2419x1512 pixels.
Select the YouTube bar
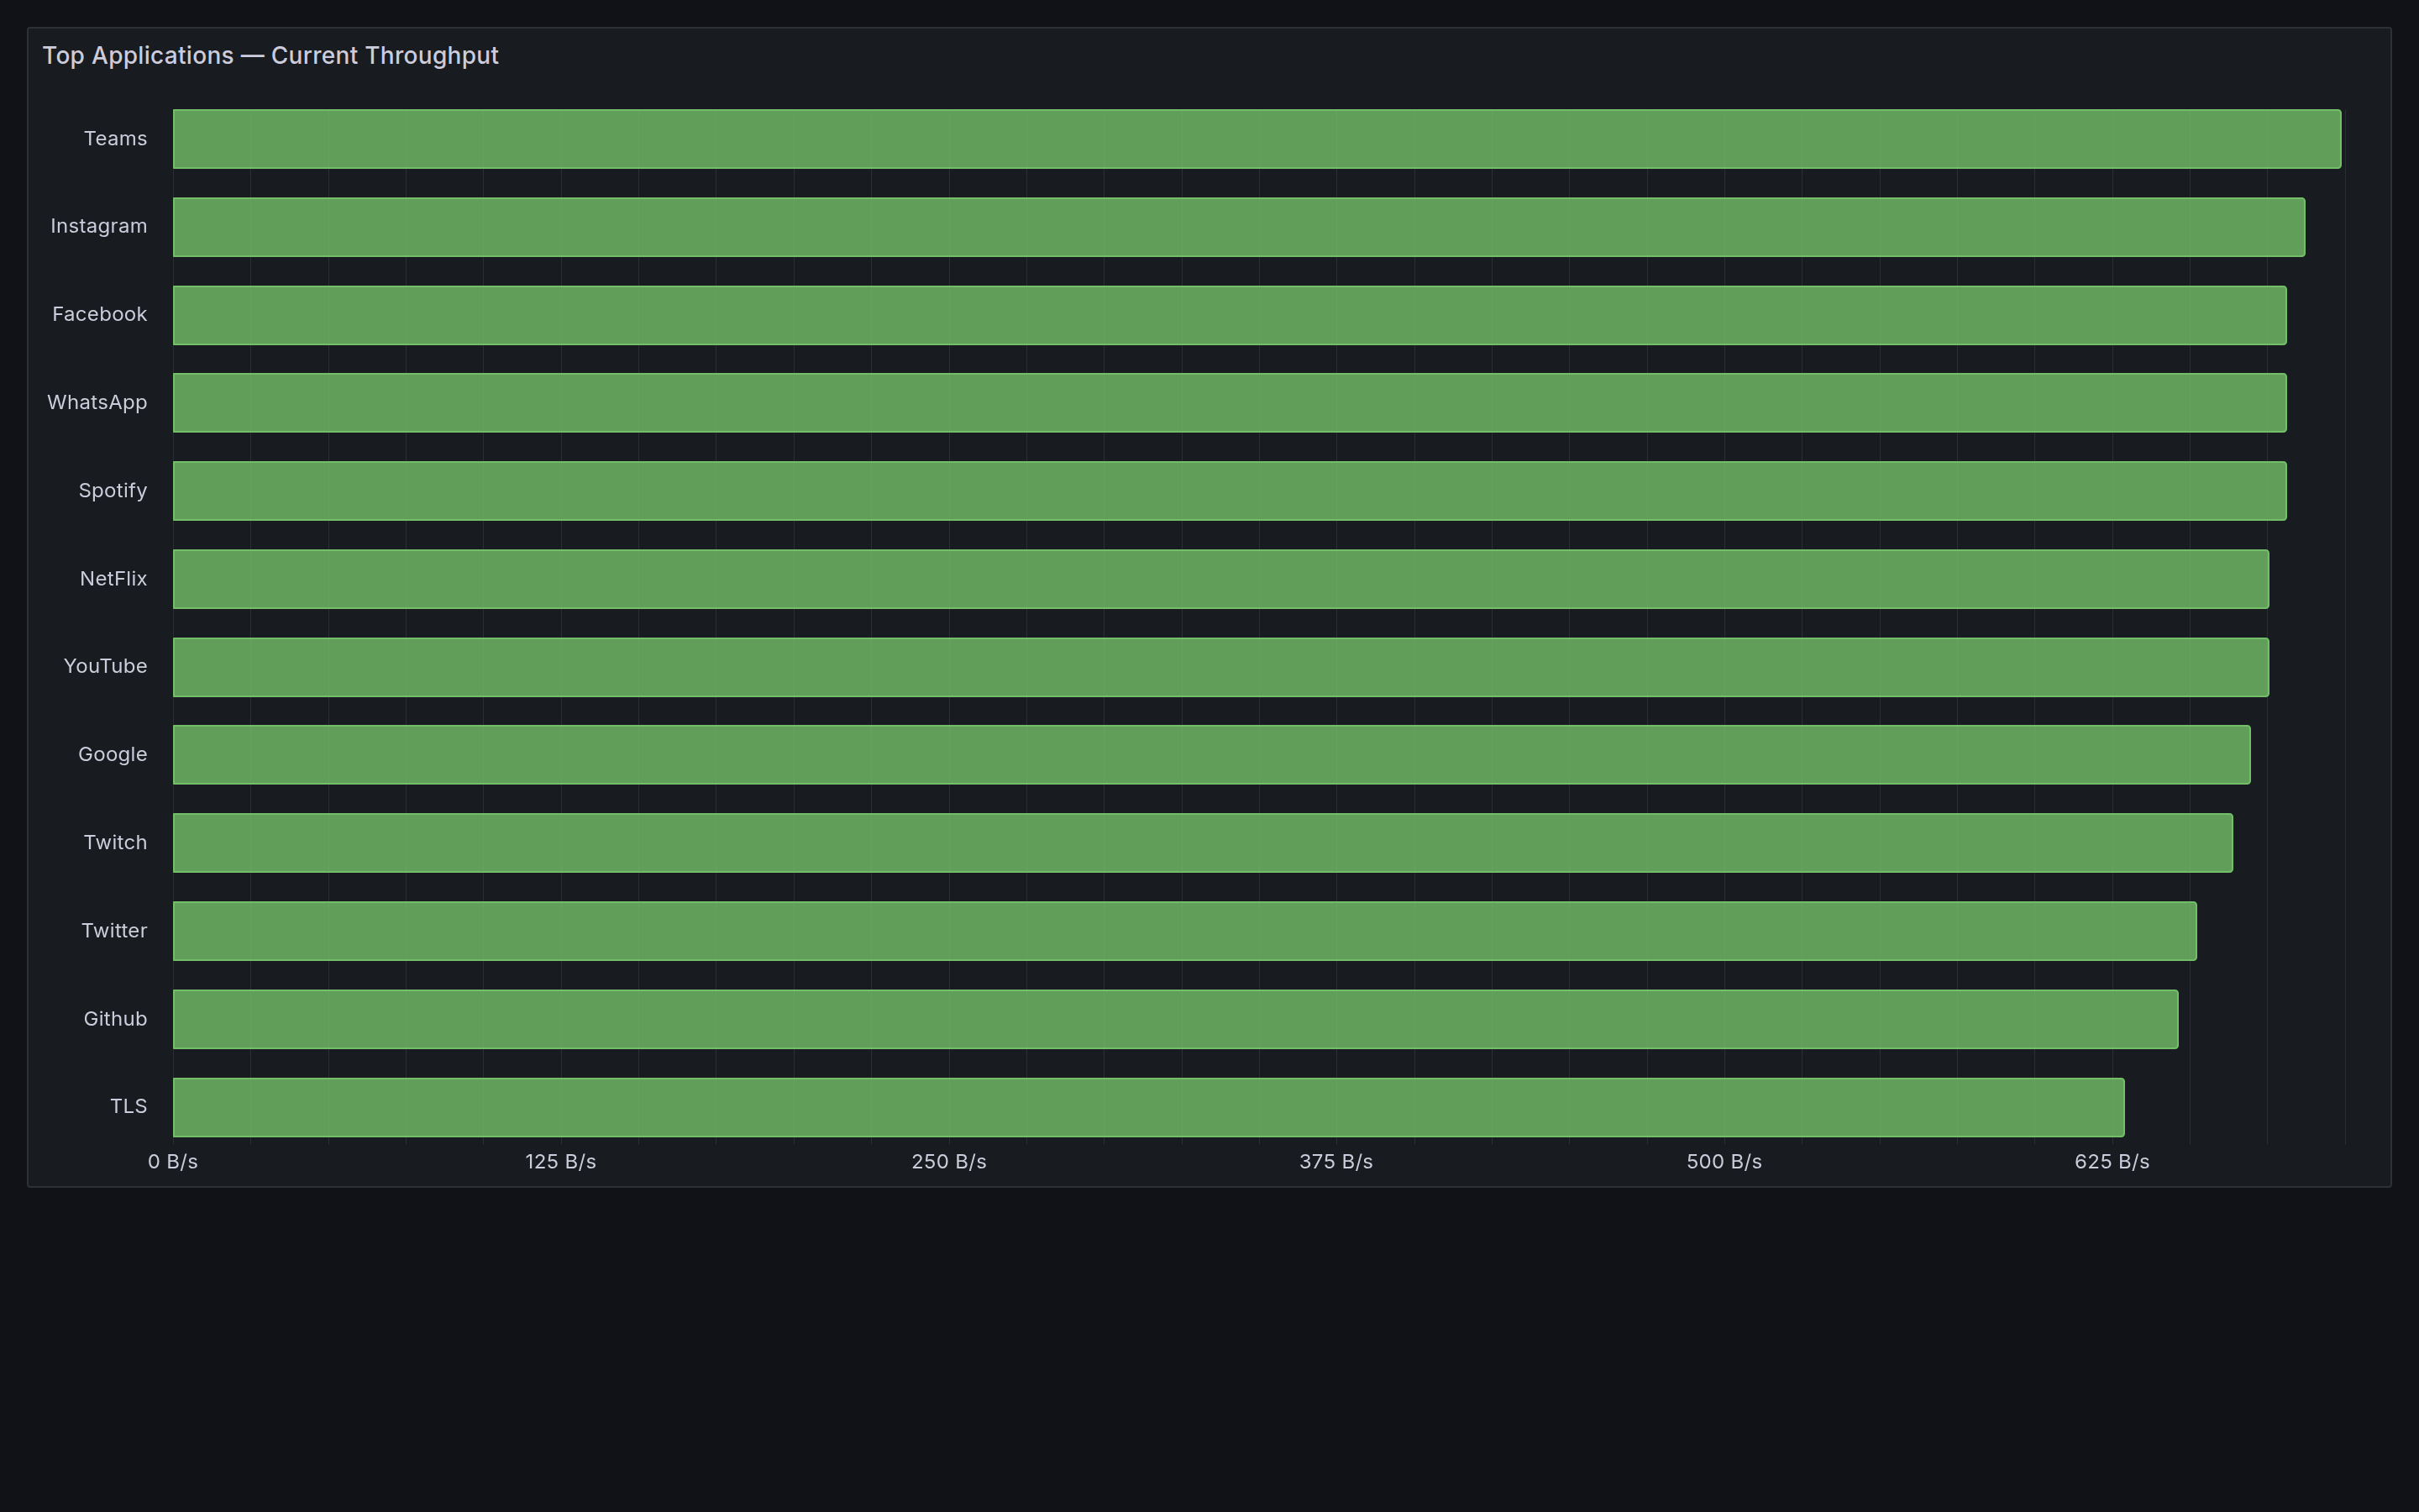click(1199, 666)
